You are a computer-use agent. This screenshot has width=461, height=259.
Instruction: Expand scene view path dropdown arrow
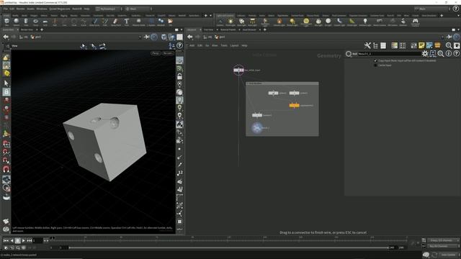(x=140, y=37)
